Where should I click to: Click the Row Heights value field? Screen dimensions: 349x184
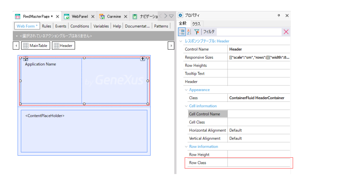(x=259, y=65)
